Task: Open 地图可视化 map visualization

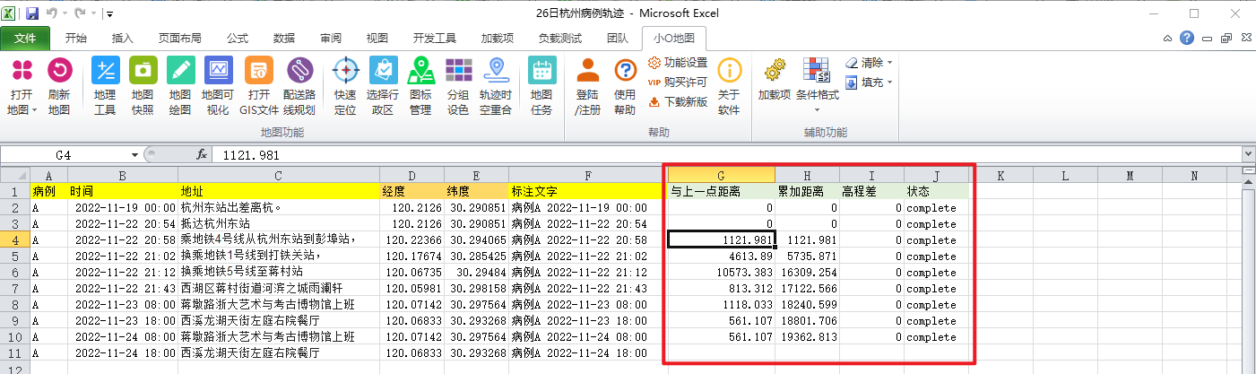Action: (x=219, y=87)
